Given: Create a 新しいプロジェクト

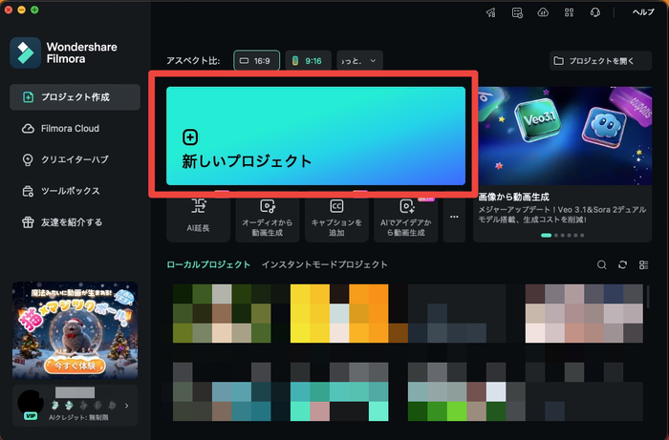Looking at the screenshot, I should pos(315,136).
